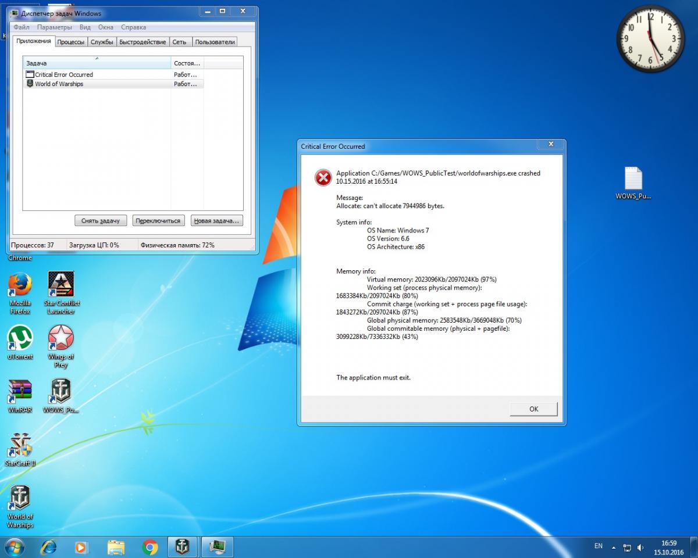Click the Процессов: 37 status text
Image resolution: width=698 pixels, height=558 pixels.
[33, 245]
